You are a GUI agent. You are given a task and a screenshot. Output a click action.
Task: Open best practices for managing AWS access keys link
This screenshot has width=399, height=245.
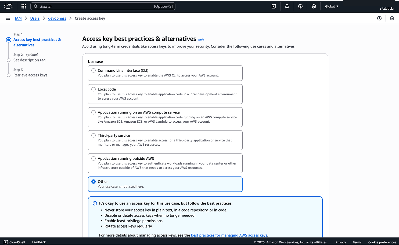click(229, 235)
